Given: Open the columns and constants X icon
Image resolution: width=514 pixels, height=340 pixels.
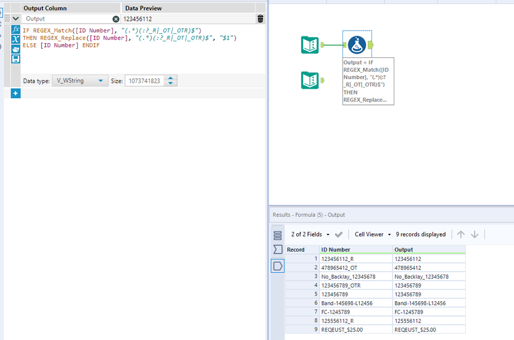Looking at the screenshot, I should tap(15, 39).
